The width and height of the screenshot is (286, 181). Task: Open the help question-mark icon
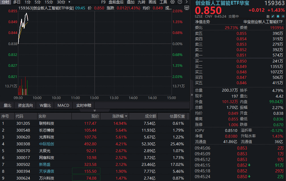180,2
